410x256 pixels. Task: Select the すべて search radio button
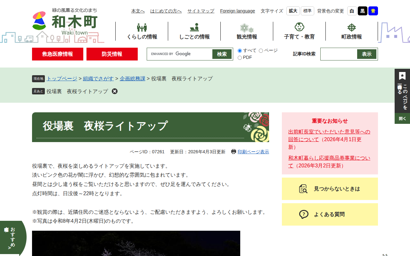coord(240,51)
